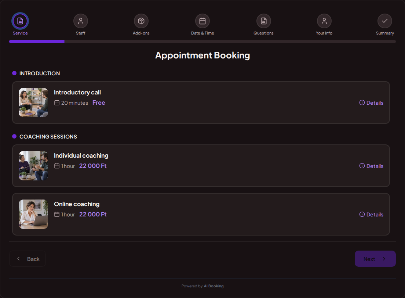Screen dimensions: 405x298
Task: Click the COACHING SESSIONS section heading
Action: click(x=48, y=137)
